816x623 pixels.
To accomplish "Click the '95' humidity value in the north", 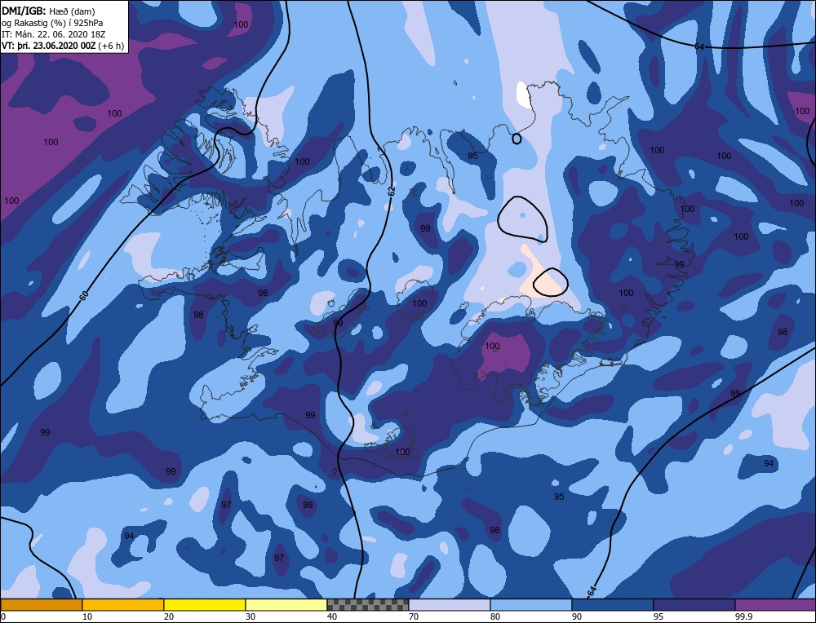I will (472, 156).
